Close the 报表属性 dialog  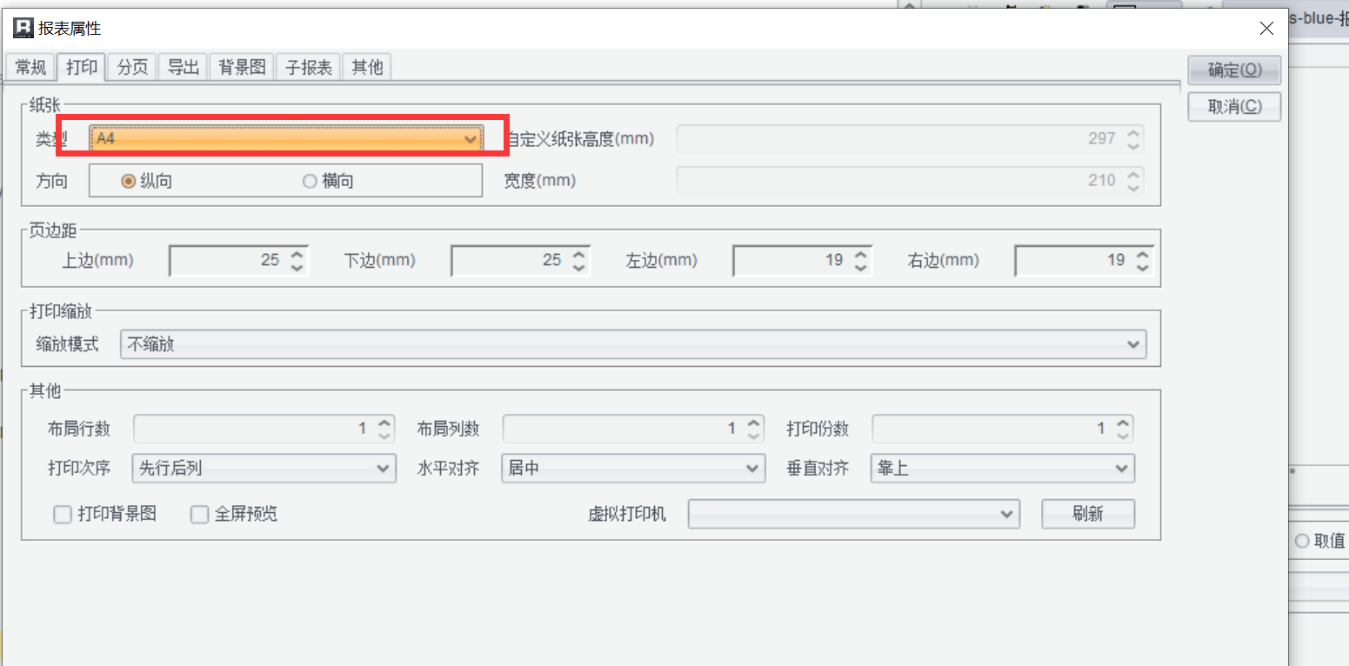pyautogui.click(x=1267, y=29)
